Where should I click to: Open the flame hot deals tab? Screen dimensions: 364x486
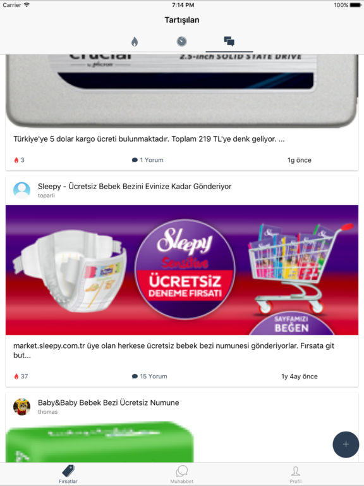coord(135,42)
